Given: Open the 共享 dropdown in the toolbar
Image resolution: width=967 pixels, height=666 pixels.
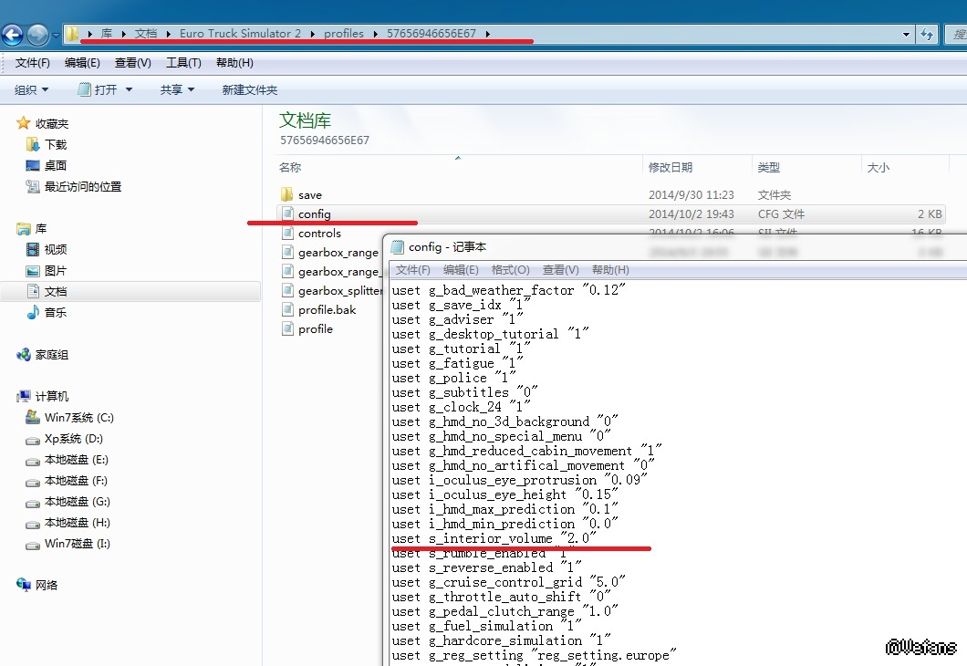Looking at the screenshot, I should [177, 90].
